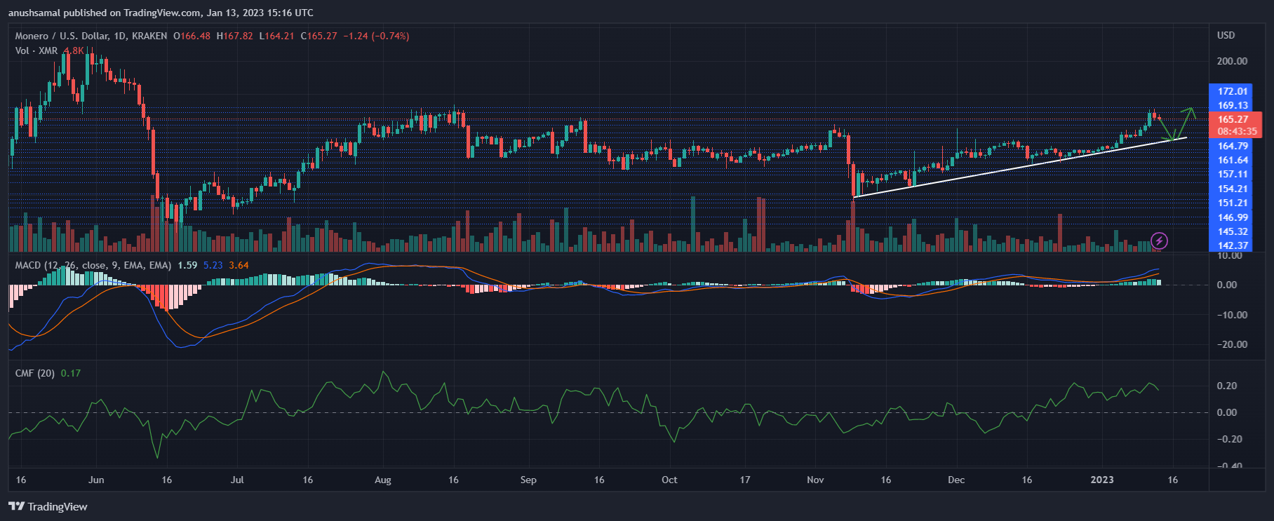Click the TradingView wordmark text
This screenshot has height=521, width=1274.
(x=58, y=506)
